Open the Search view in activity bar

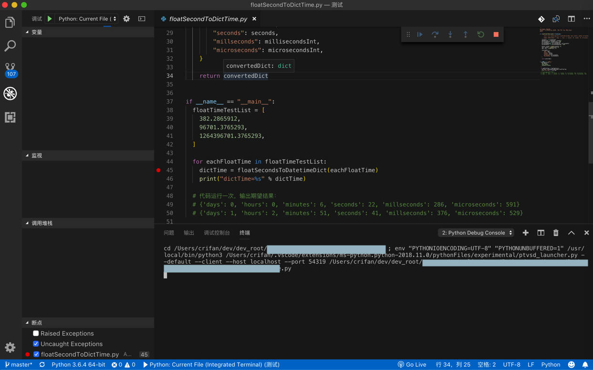(10, 46)
